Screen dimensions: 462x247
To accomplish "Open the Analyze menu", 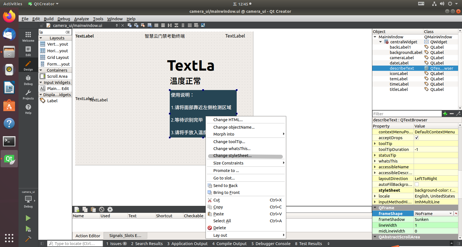I will coord(81,19).
